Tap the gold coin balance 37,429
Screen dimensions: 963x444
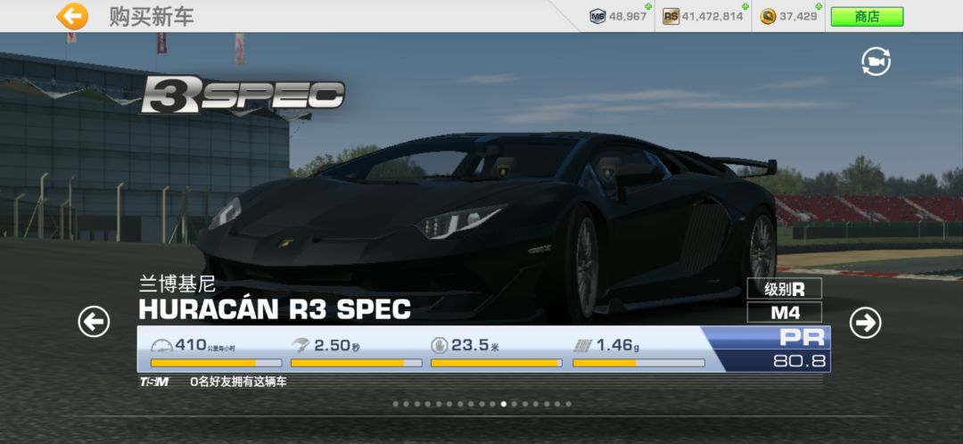pyautogui.click(x=798, y=17)
